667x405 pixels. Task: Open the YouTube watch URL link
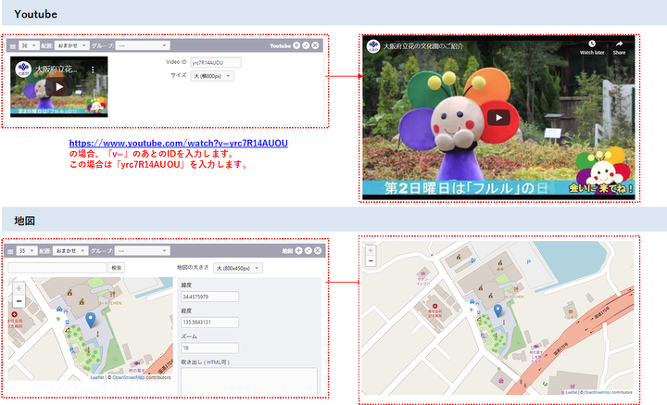(178, 145)
